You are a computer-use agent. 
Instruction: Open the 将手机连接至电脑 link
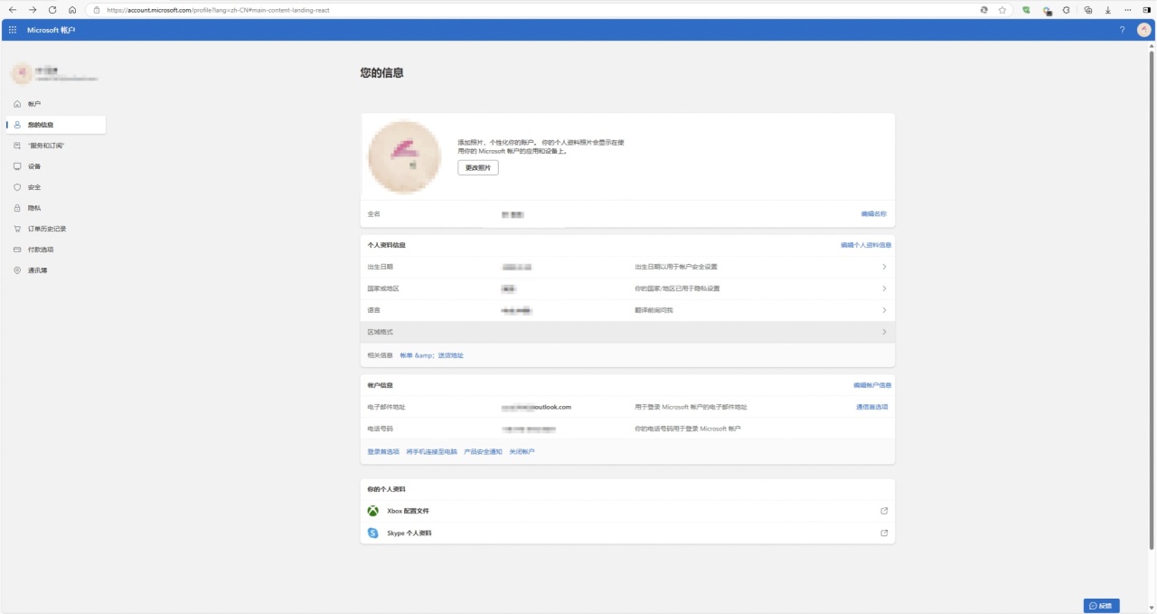click(432, 451)
